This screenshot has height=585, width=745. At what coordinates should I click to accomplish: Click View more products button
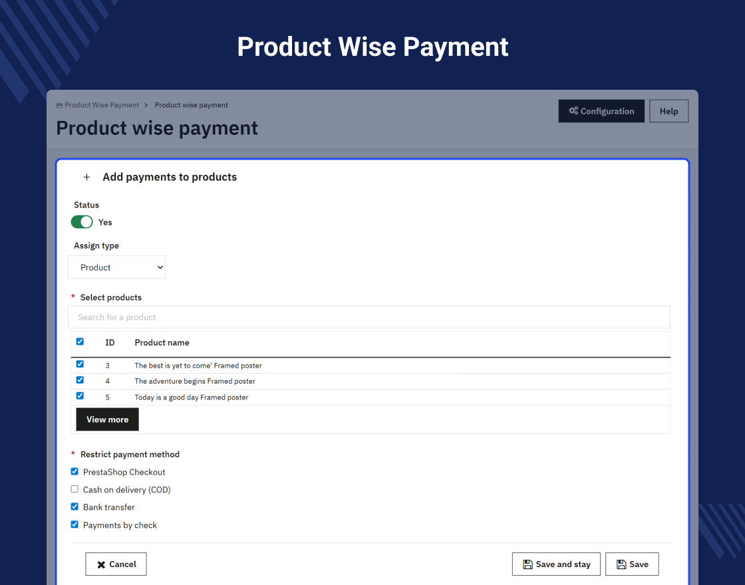pyautogui.click(x=107, y=419)
